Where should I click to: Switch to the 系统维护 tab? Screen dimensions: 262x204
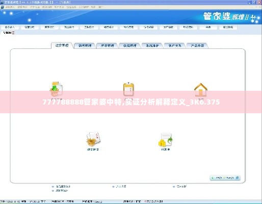152,45
